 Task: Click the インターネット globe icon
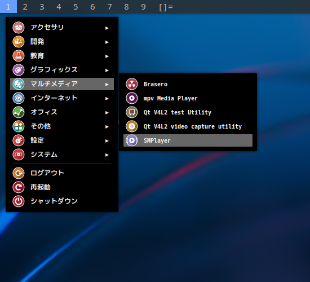tap(19, 98)
